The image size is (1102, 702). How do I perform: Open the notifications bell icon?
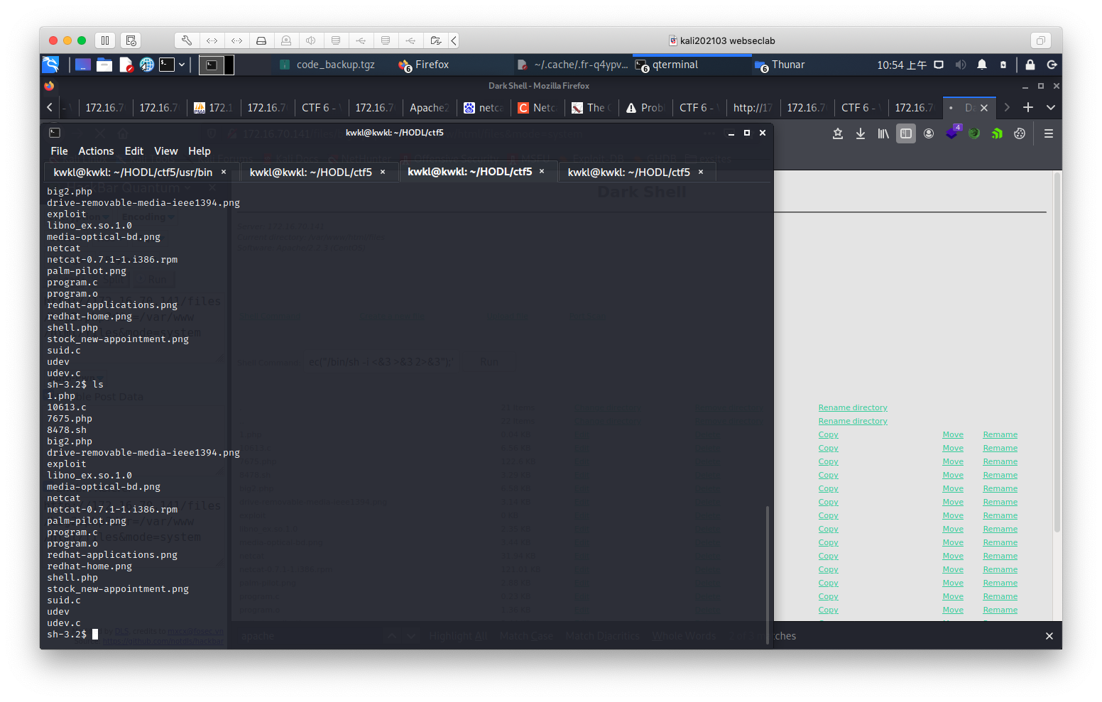coord(982,65)
